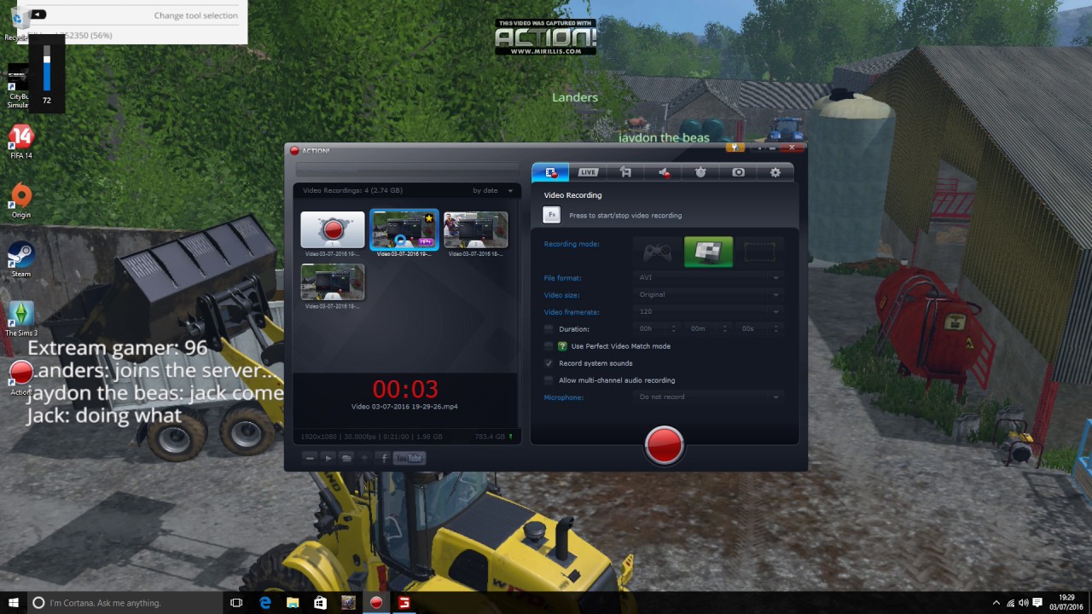Show hidden system tray icons chevron

pyautogui.click(x=996, y=603)
